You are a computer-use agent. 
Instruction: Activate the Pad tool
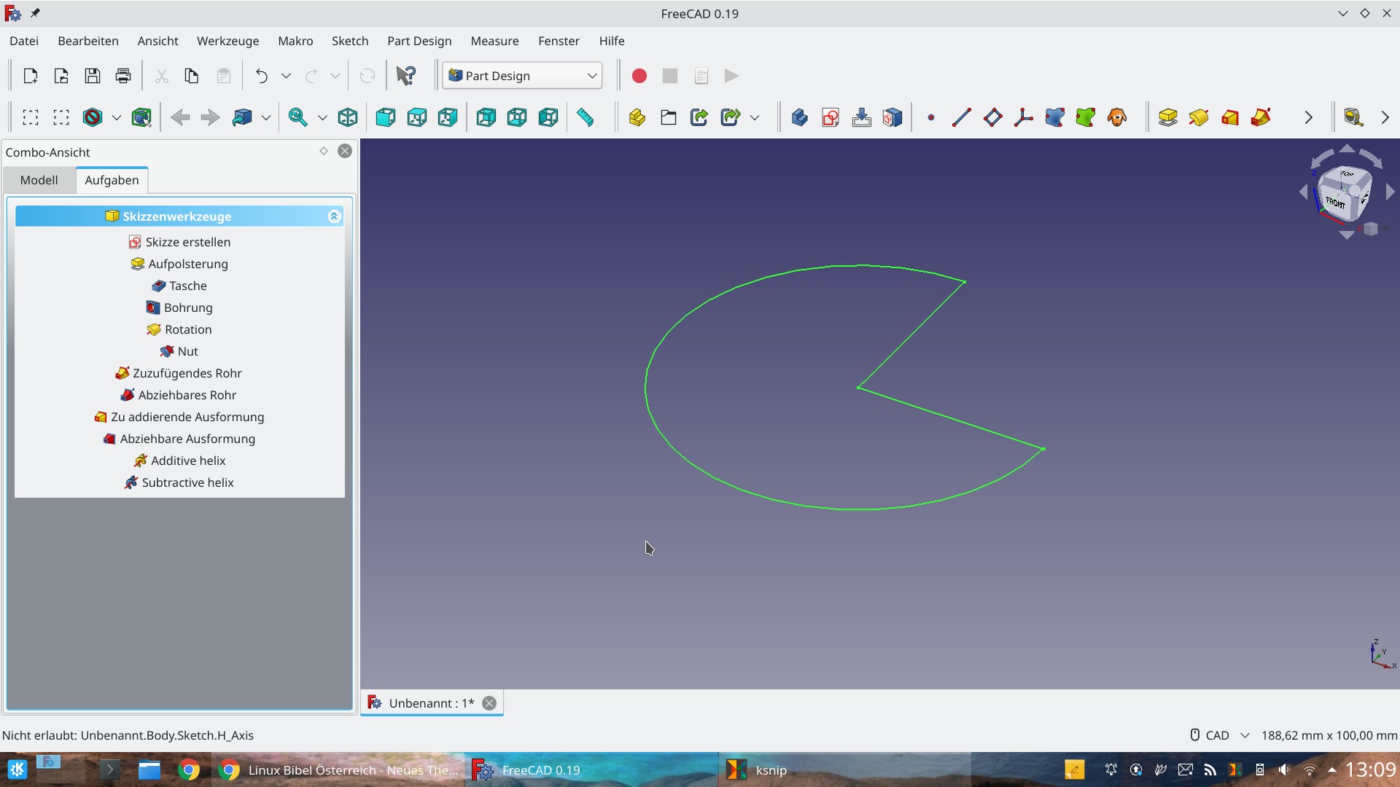pos(1167,117)
